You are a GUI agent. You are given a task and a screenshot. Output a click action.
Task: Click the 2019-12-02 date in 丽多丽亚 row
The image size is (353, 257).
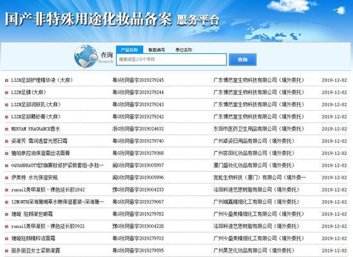point(334,251)
